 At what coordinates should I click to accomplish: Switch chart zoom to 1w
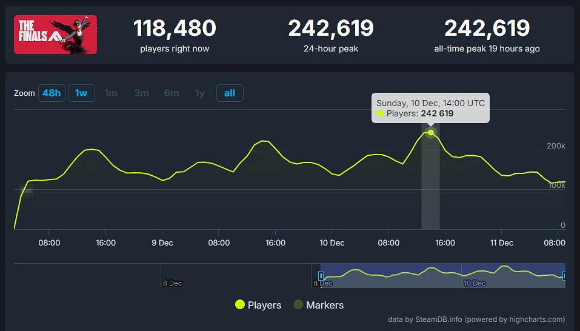coord(81,93)
